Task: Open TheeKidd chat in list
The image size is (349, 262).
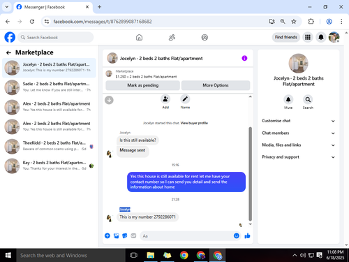Action: (x=49, y=146)
